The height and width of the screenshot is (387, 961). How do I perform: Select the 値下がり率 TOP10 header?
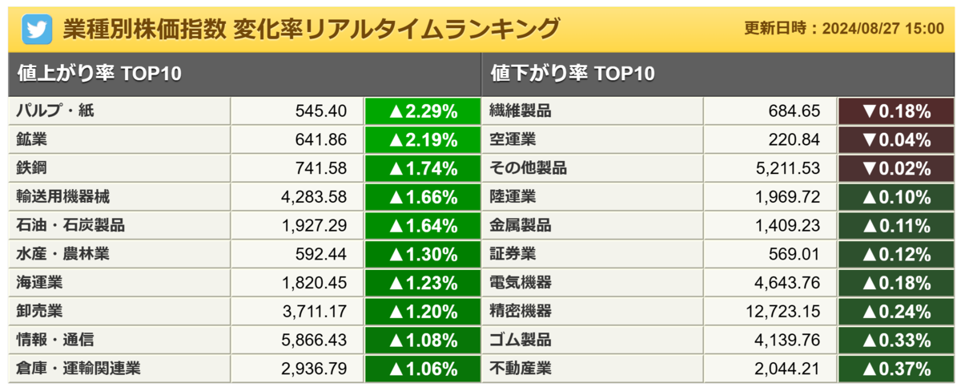click(x=572, y=74)
